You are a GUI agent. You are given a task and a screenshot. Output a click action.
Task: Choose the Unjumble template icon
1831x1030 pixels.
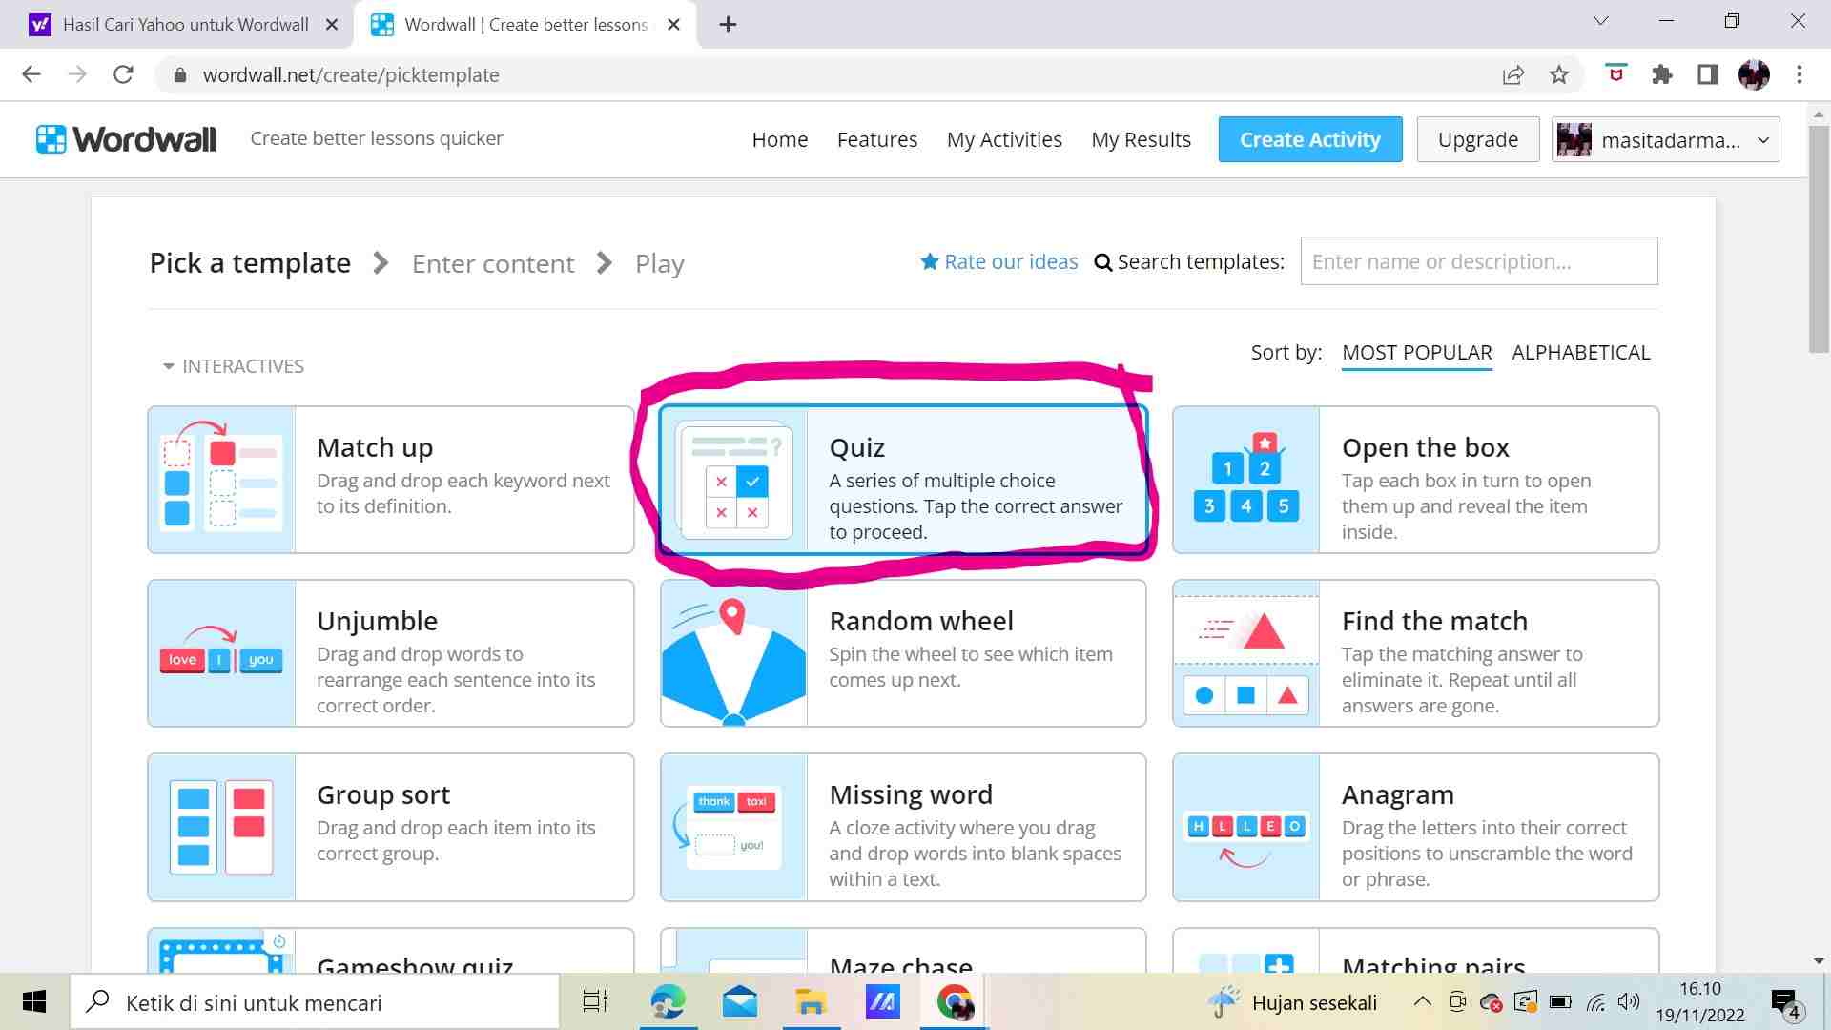pos(221,653)
